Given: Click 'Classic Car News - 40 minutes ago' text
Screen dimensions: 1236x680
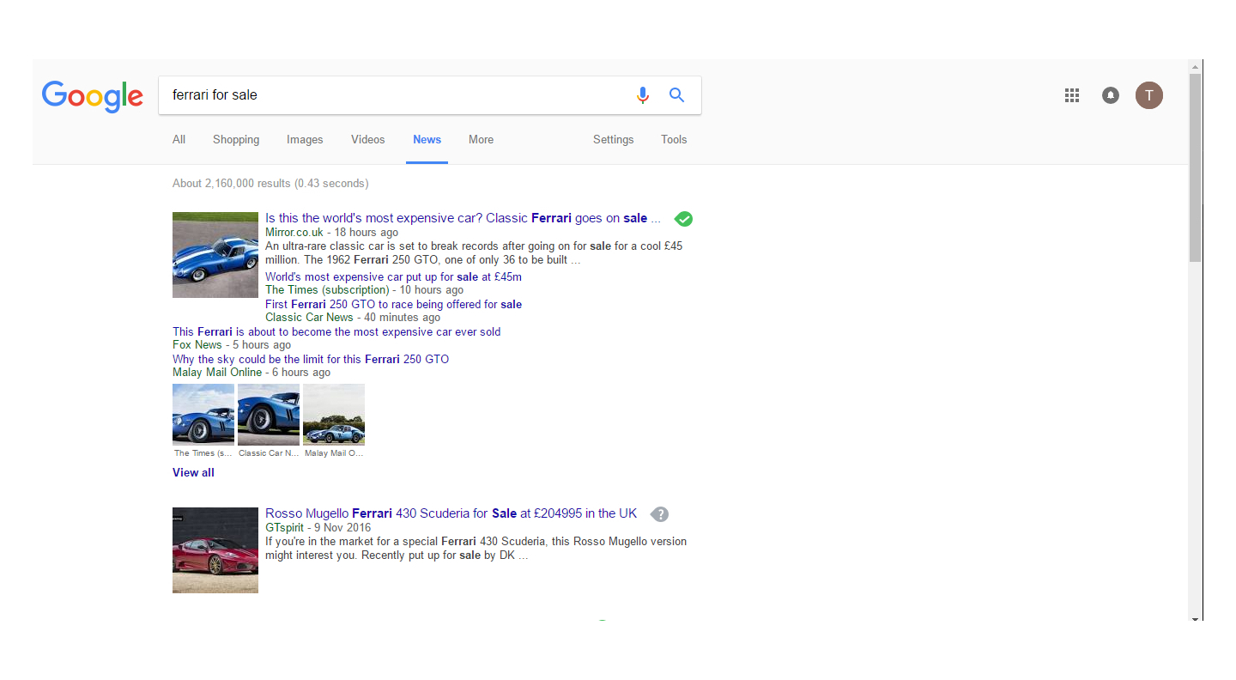Looking at the screenshot, I should point(353,318).
